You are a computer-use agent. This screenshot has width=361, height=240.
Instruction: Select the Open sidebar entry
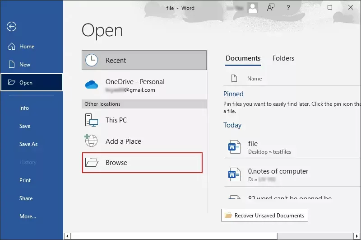pyautogui.click(x=32, y=82)
